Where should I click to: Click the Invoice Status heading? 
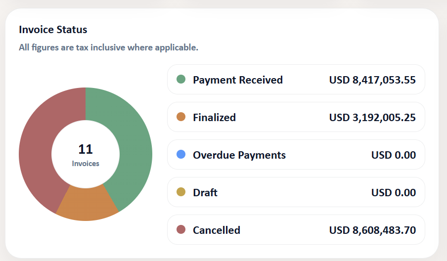coord(53,30)
